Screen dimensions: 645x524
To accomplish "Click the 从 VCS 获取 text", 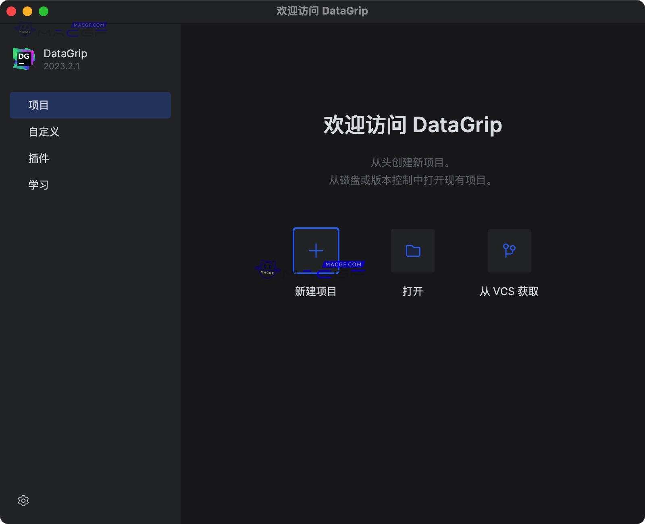I will point(508,291).
